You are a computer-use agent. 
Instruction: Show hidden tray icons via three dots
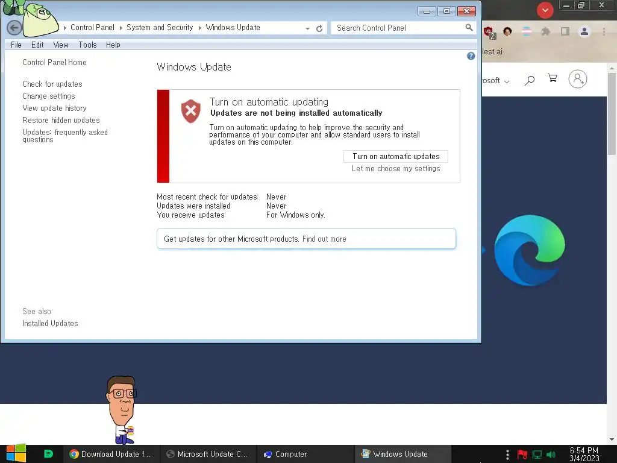(507, 455)
